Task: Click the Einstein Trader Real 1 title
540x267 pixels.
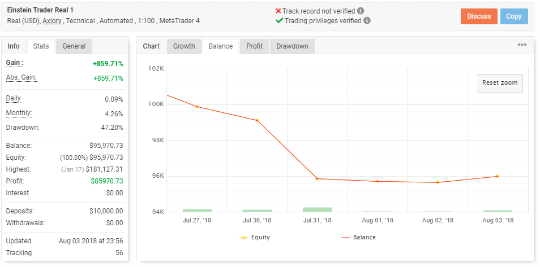Action: [40, 10]
